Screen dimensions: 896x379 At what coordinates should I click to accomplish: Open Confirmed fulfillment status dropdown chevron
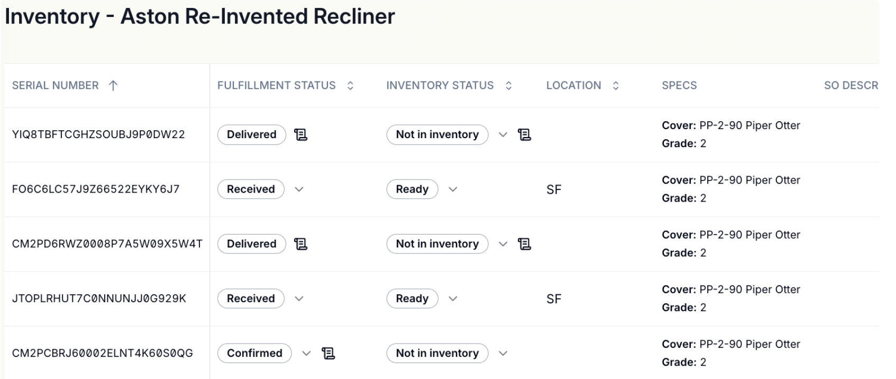pos(306,354)
